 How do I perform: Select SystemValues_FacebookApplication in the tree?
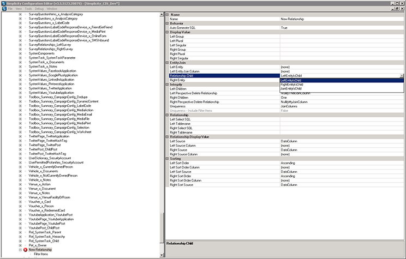tap(52, 71)
